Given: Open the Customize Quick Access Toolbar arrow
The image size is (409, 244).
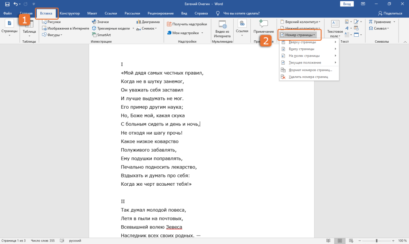Looking at the screenshot, I should coord(34,4).
